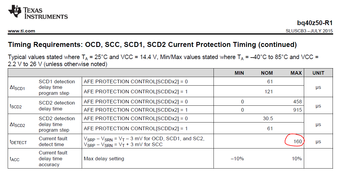Click the tDETECT parameter cell
Image resolution: width=337 pixels, height=173 pixels.
[x=18, y=142]
